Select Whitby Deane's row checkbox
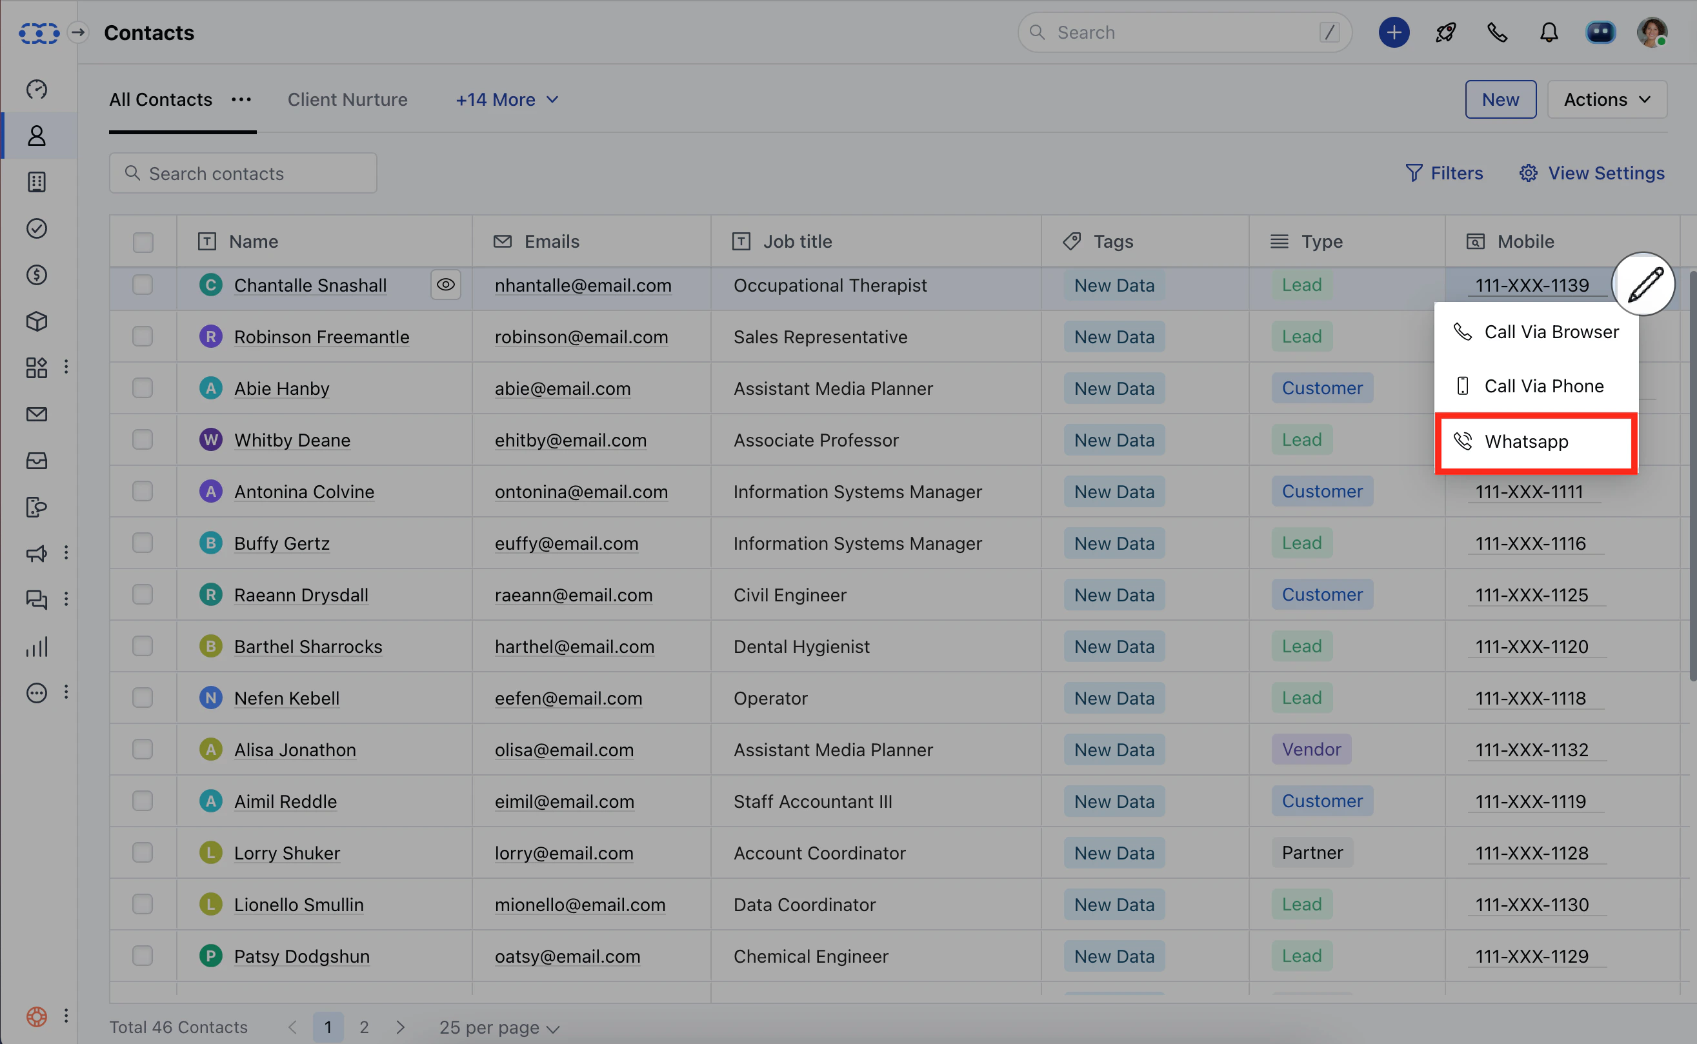 tap(143, 440)
